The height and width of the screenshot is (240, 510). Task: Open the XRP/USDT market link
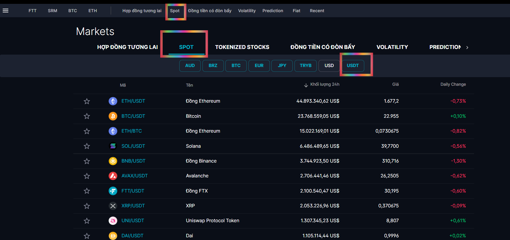click(133, 206)
